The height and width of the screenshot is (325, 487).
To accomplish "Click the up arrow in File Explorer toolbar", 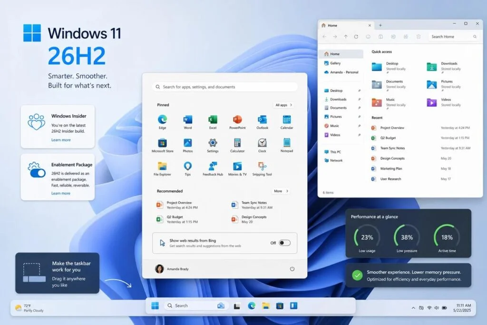I will pos(346,37).
